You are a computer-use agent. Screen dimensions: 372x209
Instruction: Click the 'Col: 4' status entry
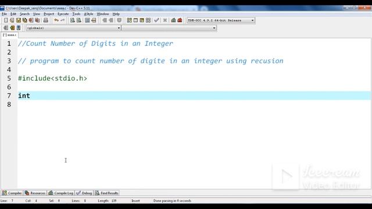pyautogui.click(x=31, y=201)
